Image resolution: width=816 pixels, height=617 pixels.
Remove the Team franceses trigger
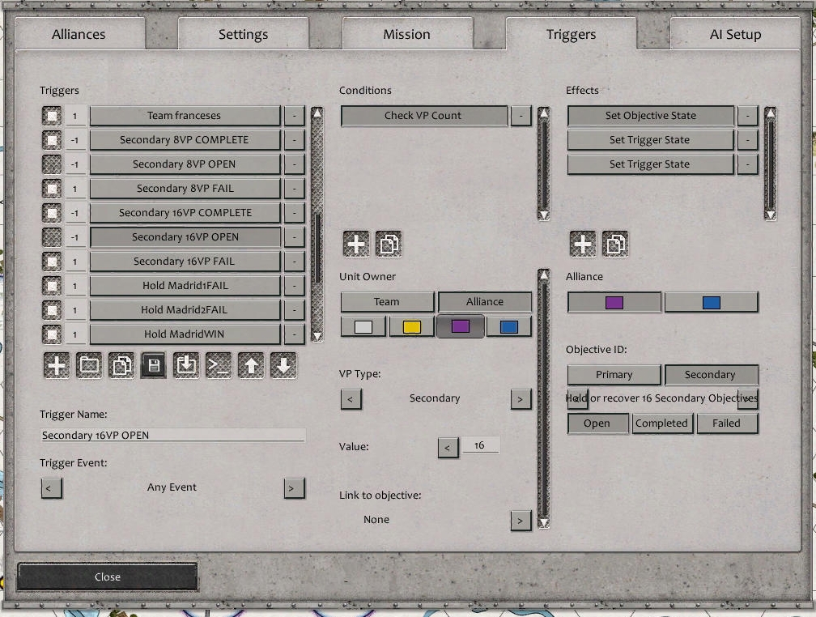tap(295, 116)
